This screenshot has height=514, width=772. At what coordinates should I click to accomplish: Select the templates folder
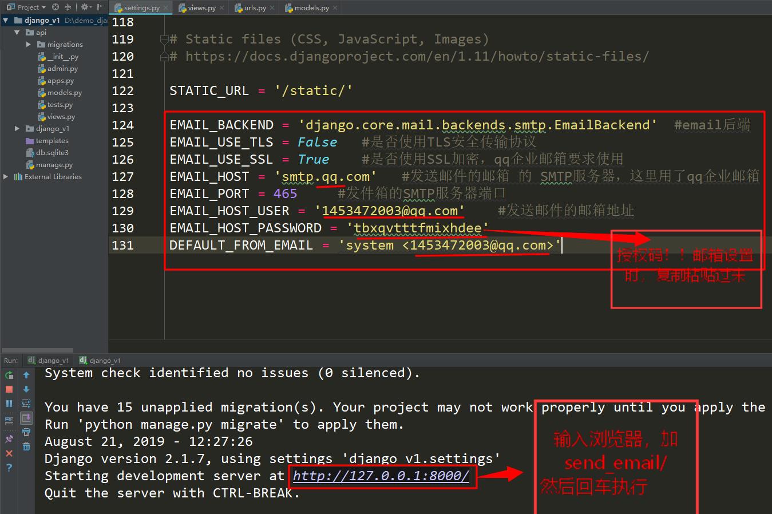(x=47, y=141)
